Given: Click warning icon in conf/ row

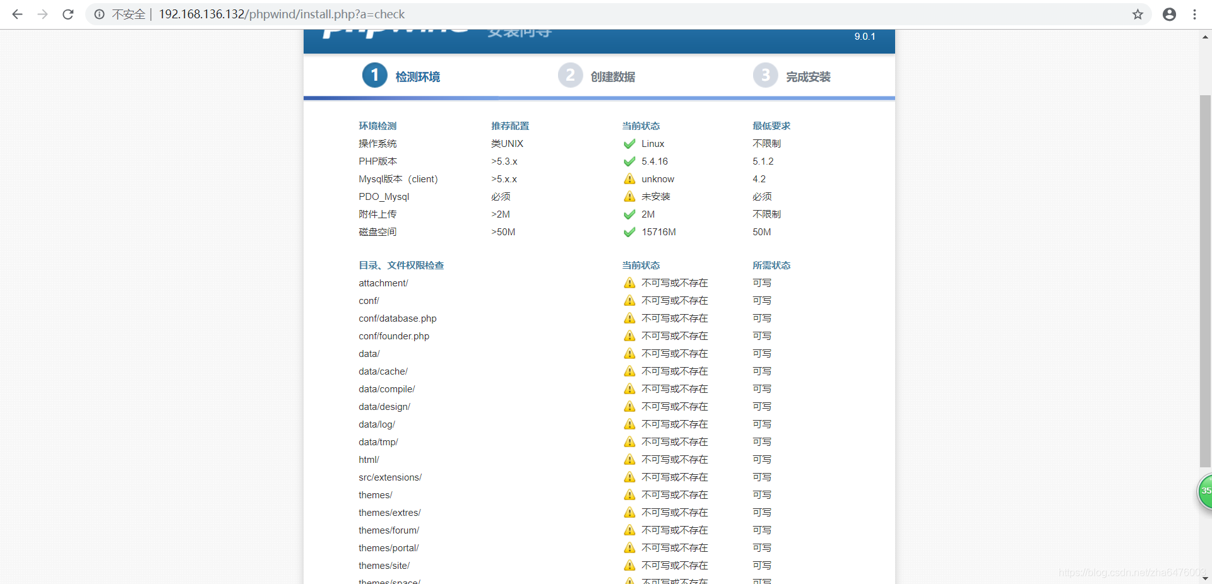Looking at the screenshot, I should tap(629, 301).
